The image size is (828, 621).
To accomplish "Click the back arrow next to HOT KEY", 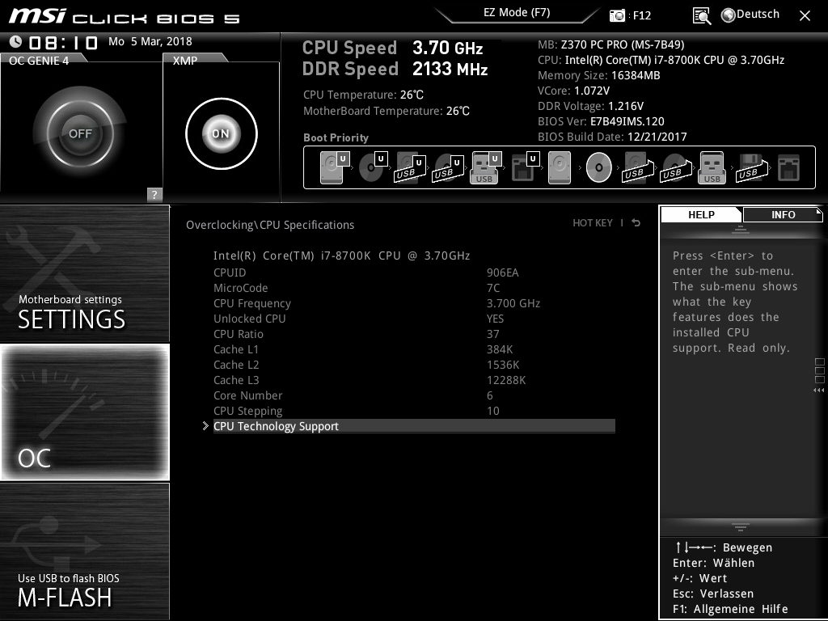I will (636, 223).
